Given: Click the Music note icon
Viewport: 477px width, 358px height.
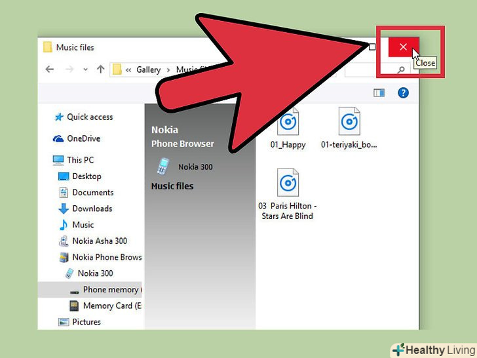Looking at the screenshot, I should [64, 225].
